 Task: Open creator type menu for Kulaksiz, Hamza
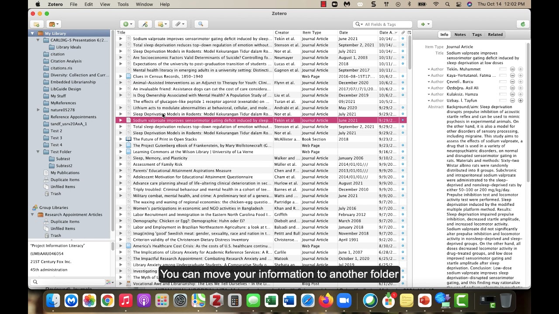[x=435, y=95]
